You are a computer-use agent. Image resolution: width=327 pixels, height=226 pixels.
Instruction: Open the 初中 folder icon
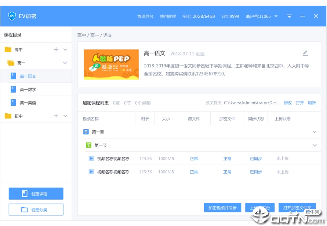click(8, 116)
